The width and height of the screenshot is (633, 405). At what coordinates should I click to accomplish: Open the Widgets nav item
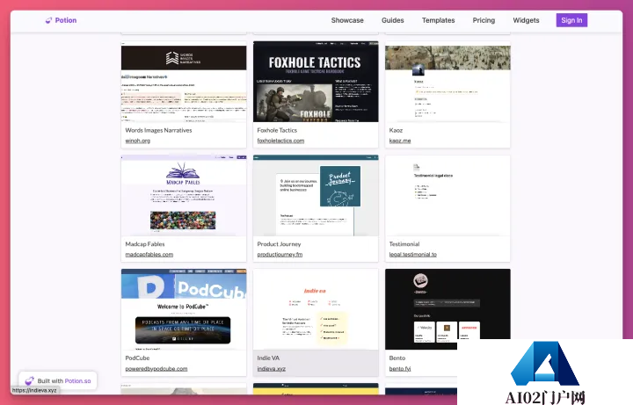(526, 20)
